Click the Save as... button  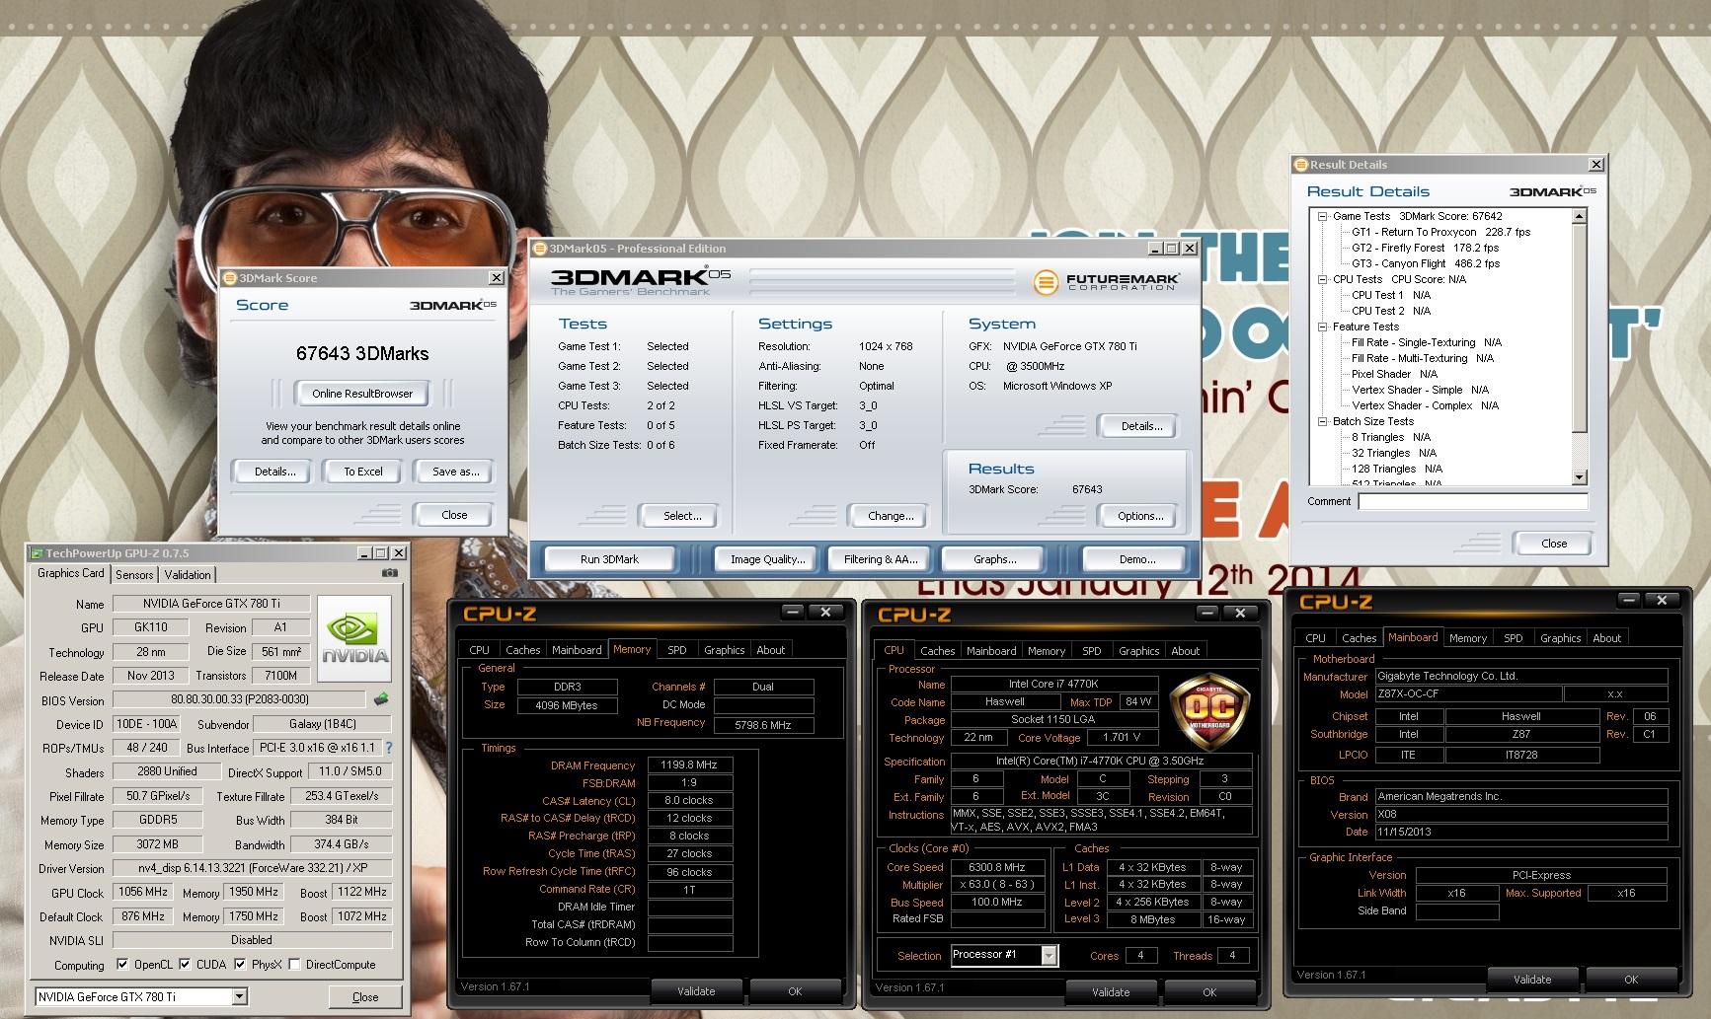455,472
